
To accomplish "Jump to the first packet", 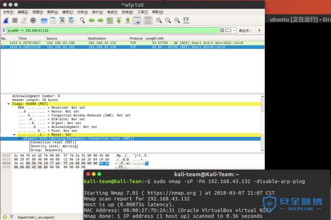I will click(x=119, y=21).
